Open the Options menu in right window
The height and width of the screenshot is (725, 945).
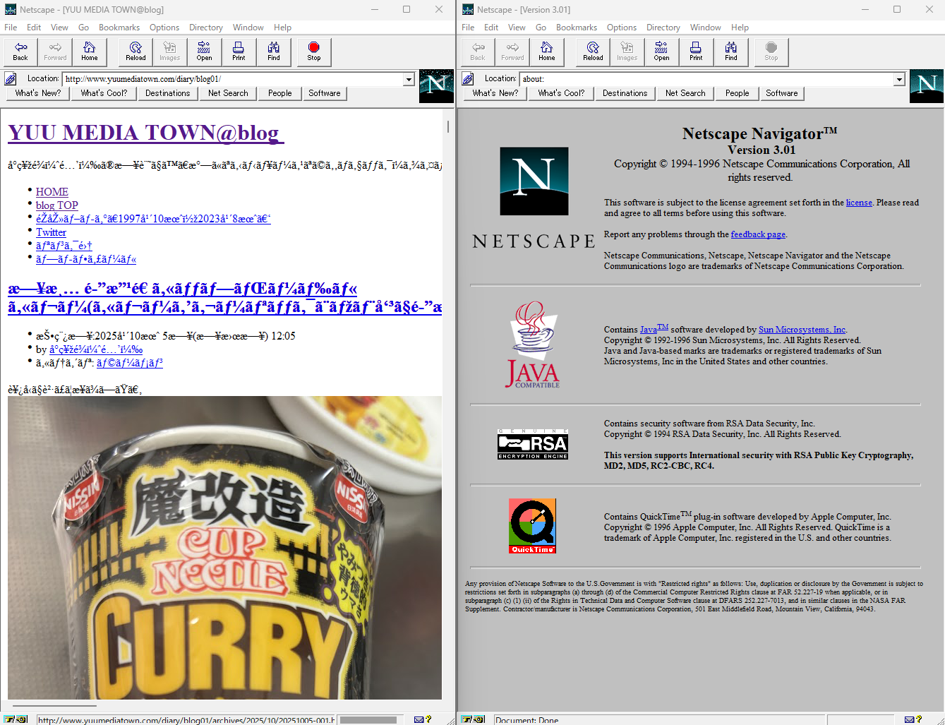coord(621,28)
